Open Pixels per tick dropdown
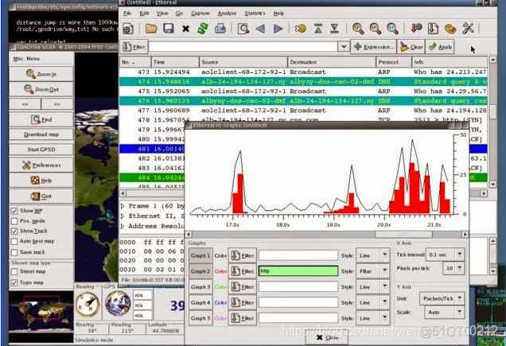This screenshot has height=346, width=506. coord(453,268)
